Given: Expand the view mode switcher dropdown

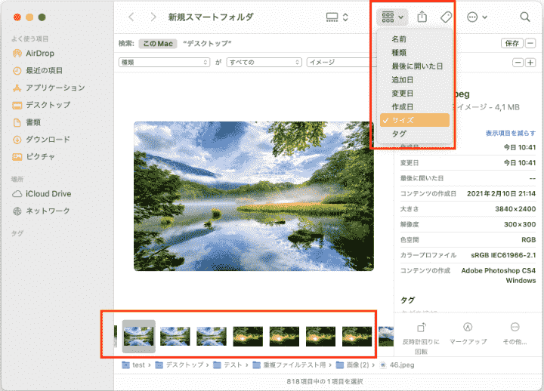Looking at the screenshot, I should point(337,17).
